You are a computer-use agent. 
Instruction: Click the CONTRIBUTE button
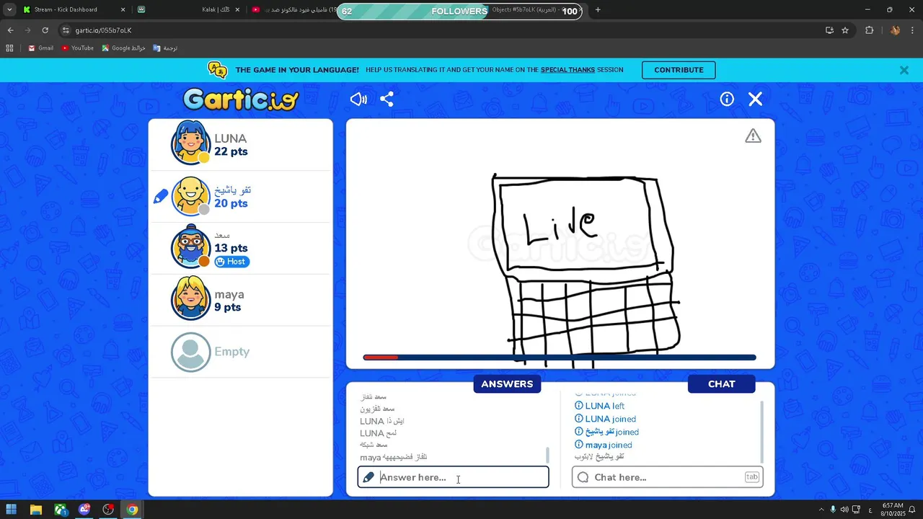coord(679,70)
